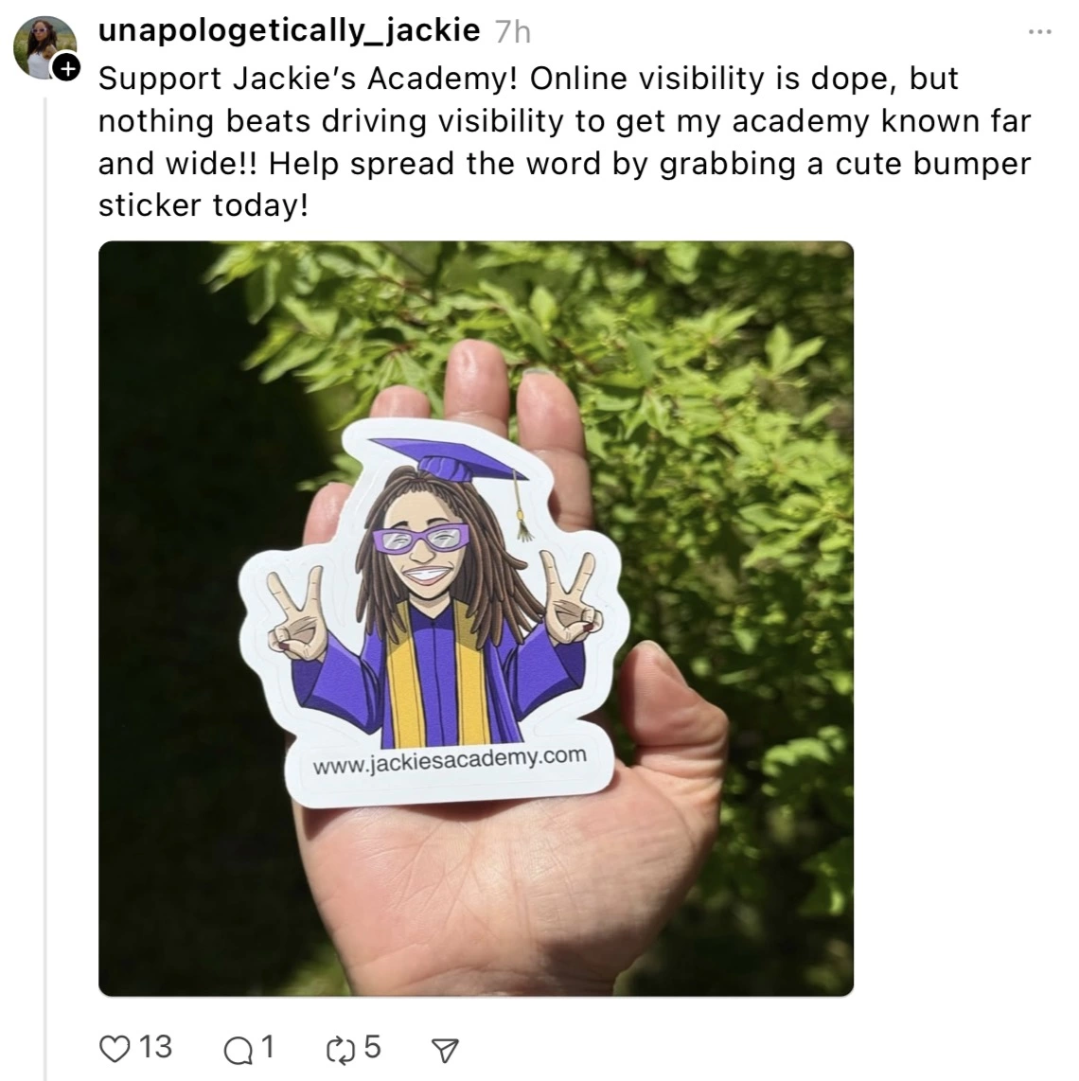View the 5 reposts count
Viewport: 1079px width, 1081px height.
pos(372,1047)
